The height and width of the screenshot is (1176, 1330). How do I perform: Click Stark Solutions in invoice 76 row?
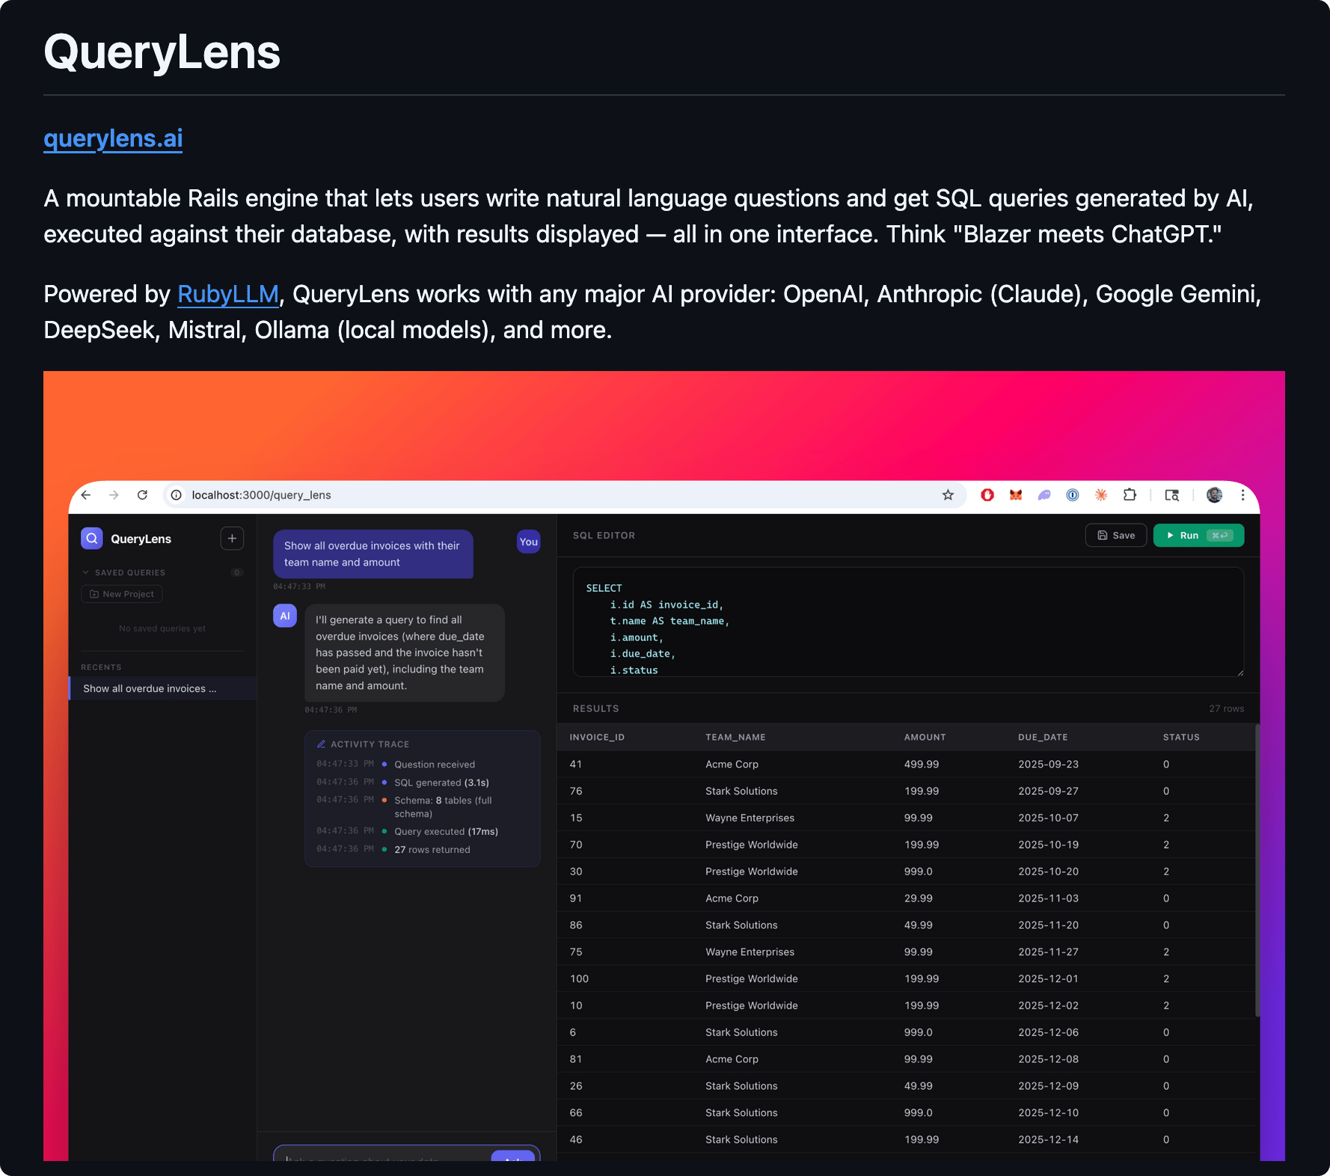coord(741,791)
